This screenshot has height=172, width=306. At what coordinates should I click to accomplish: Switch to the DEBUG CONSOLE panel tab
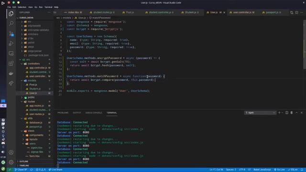pyautogui.click(x=94, y=113)
